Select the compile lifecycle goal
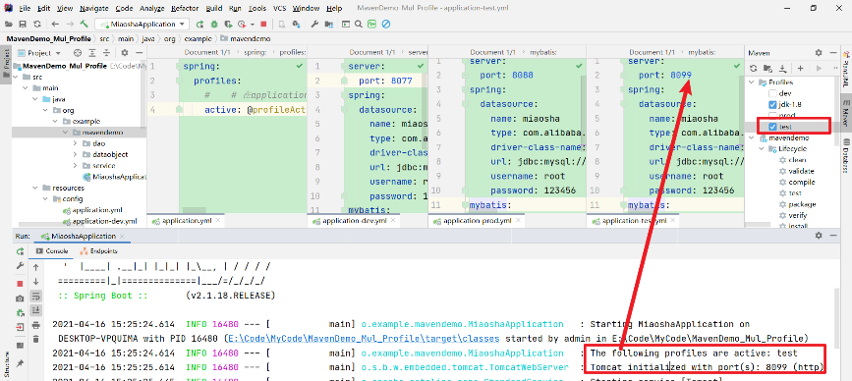 pos(802,182)
